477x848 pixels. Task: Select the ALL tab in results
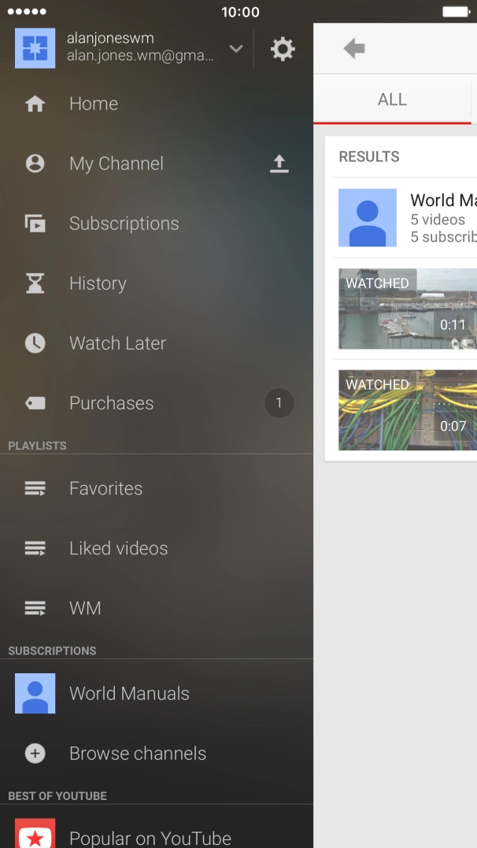pos(392,100)
